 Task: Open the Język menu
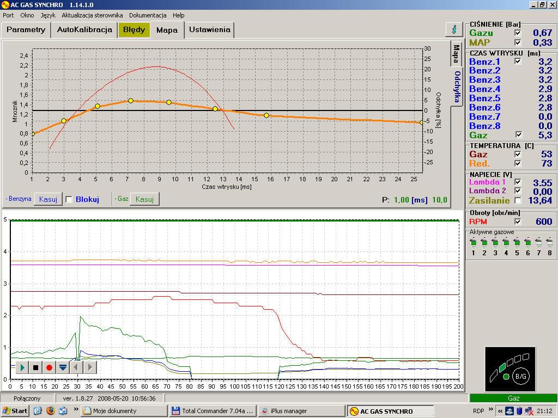(48, 15)
